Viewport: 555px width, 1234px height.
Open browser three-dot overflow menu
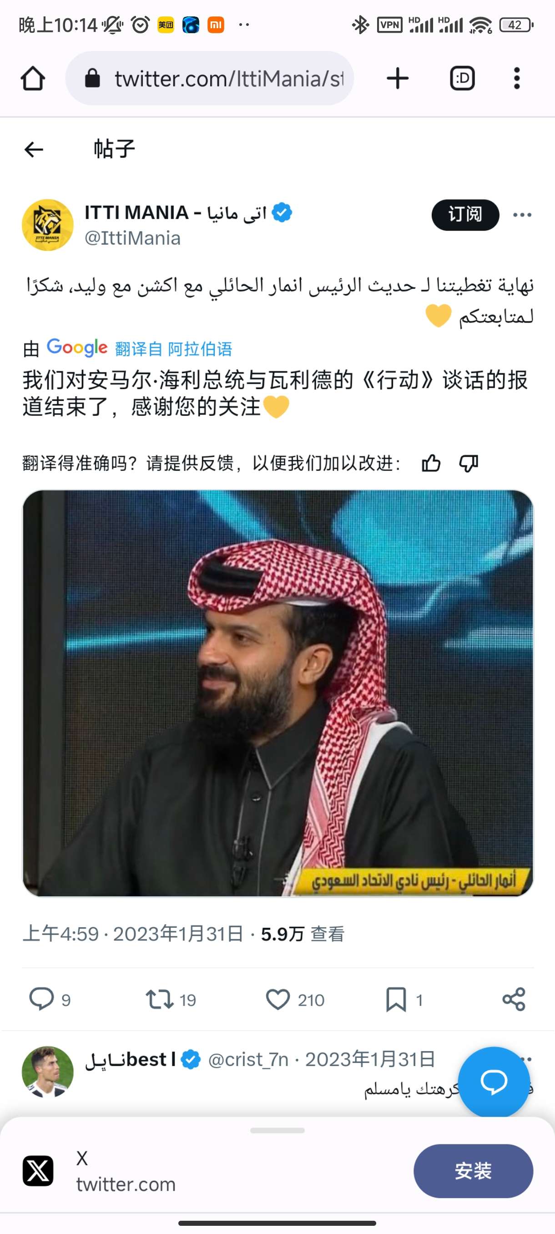point(517,79)
